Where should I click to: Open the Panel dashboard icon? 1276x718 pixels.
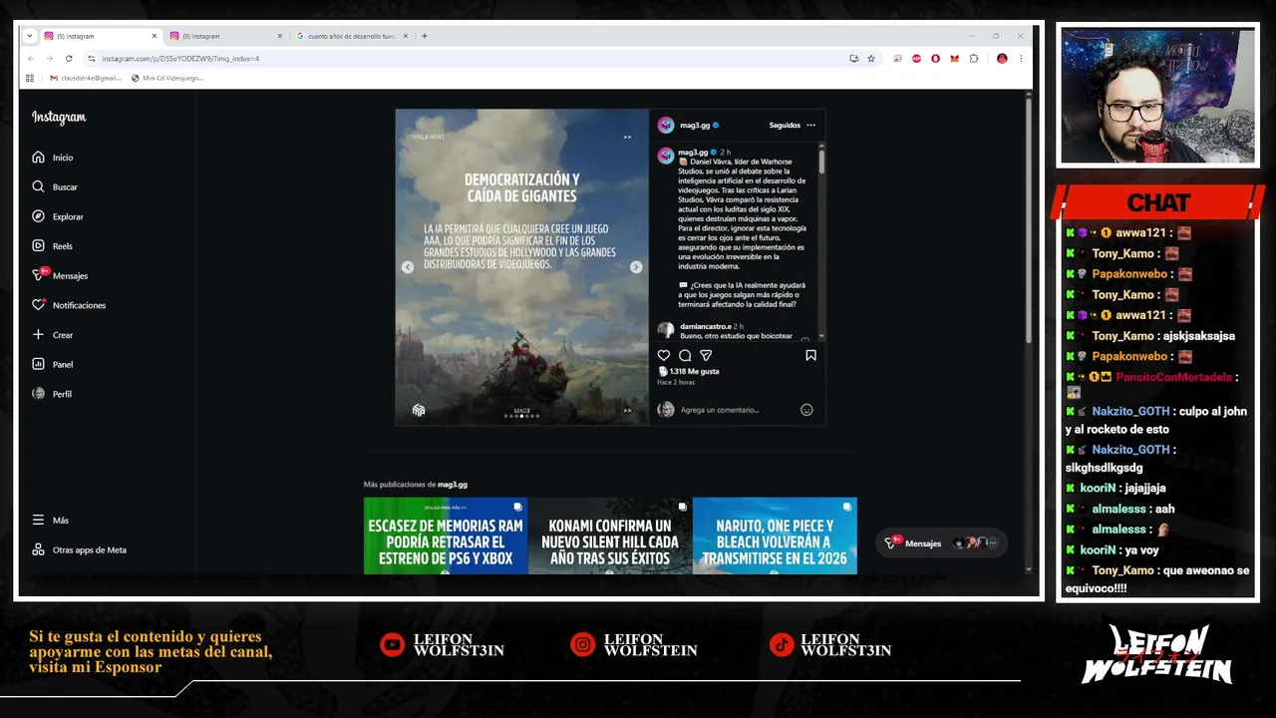(x=38, y=364)
